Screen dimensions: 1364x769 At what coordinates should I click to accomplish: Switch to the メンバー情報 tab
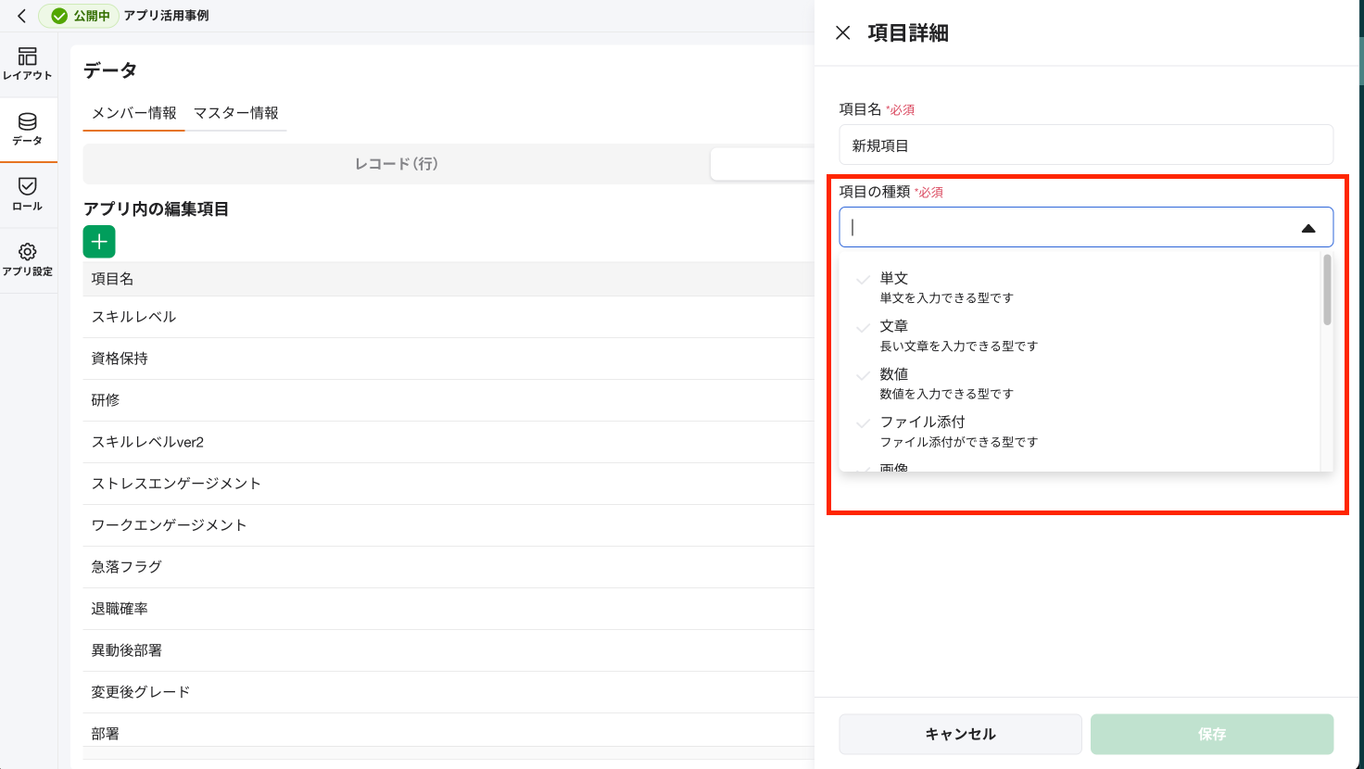pos(134,113)
